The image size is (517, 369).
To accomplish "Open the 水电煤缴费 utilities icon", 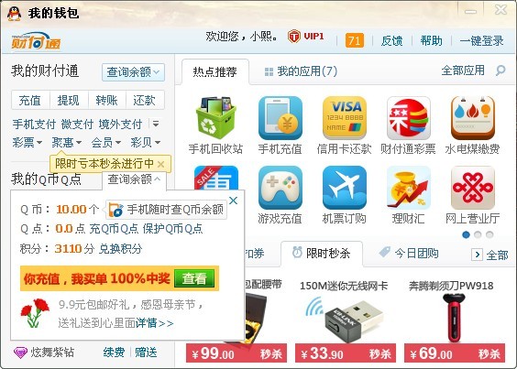I will (472, 118).
